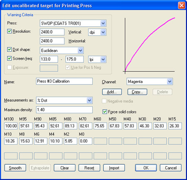Select the Maximum density field
Viewport: 187px width, 180px height.
[x=64, y=110]
